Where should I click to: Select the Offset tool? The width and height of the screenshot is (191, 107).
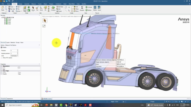(x=76, y=9)
